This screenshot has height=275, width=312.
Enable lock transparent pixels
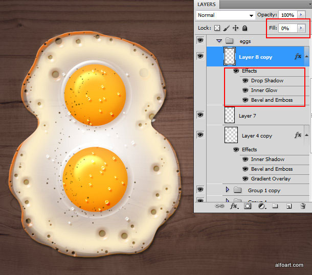click(x=217, y=28)
